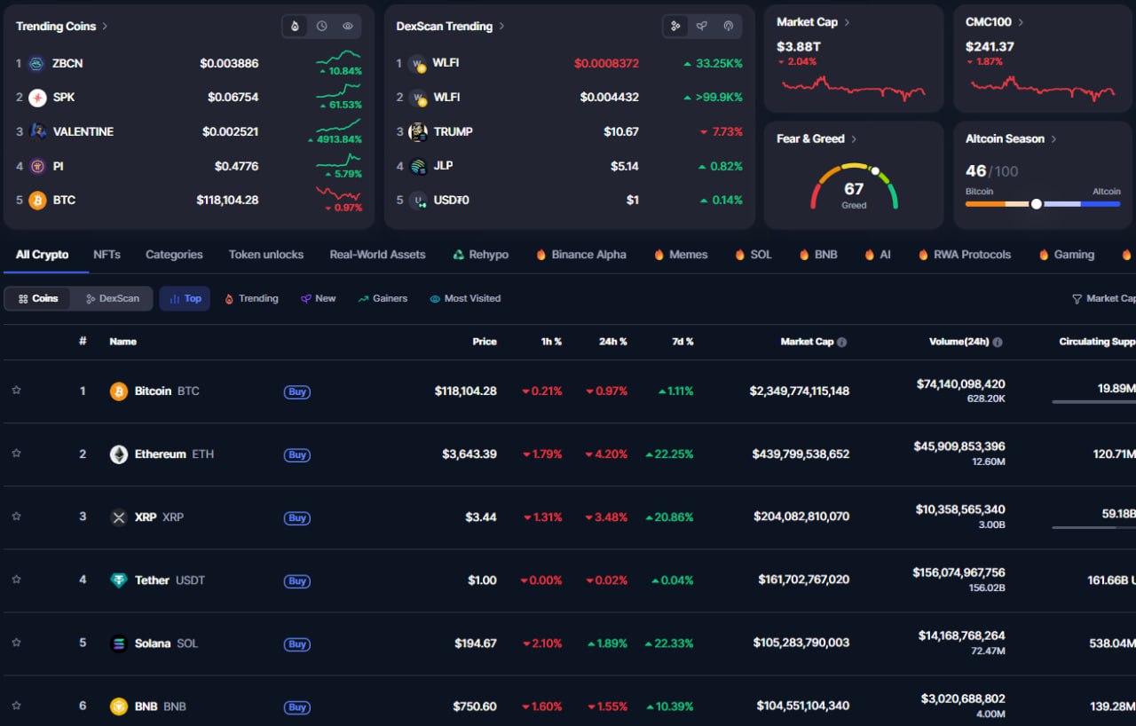Screen dimensions: 1136x726
Task: Open the NFTs tab
Action: [x=106, y=255]
